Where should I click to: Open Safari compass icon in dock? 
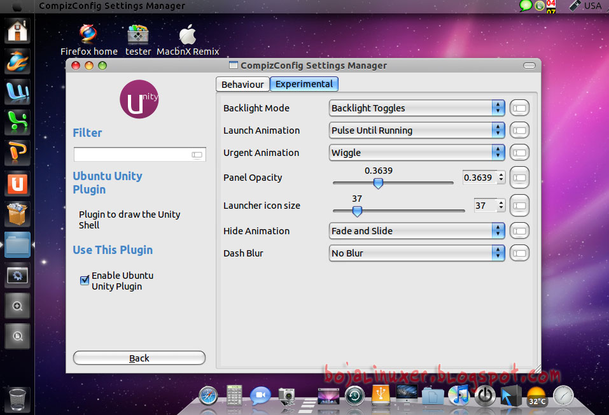tap(208, 396)
